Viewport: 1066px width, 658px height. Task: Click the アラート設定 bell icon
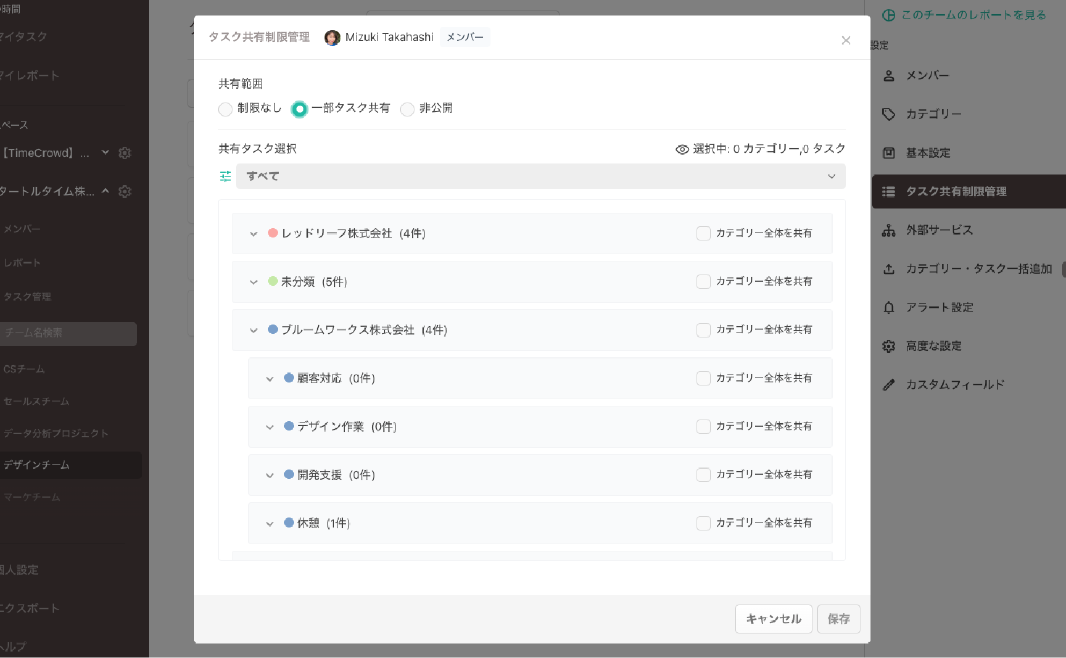(889, 308)
